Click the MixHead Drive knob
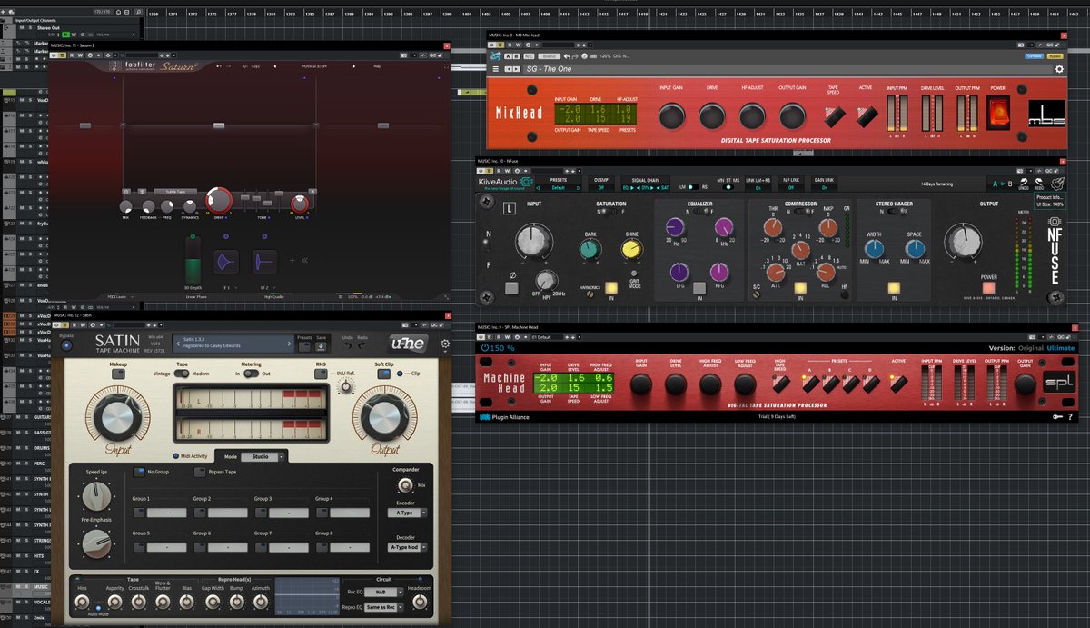Image resolution: width=1090 pixels, height=628 pixels. (x=712, y=115)
